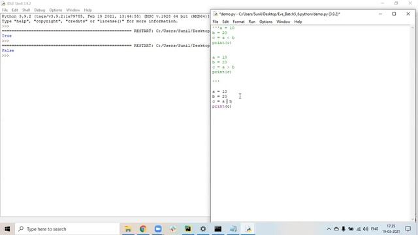Click the battery tray icon

351,229
